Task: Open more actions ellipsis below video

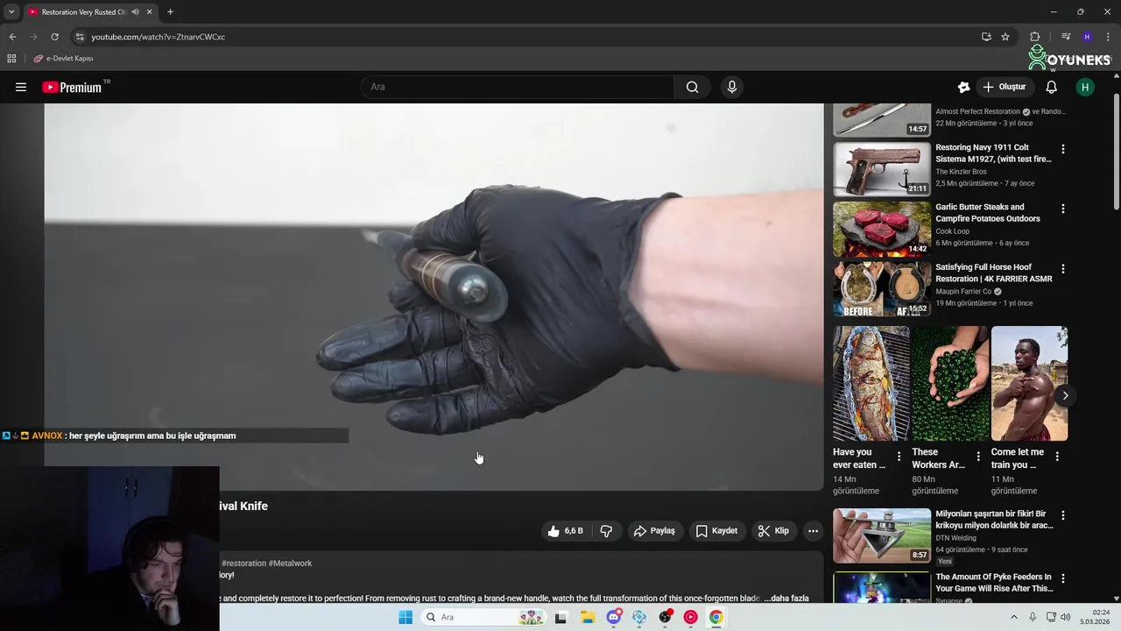Action: [813, 531]
